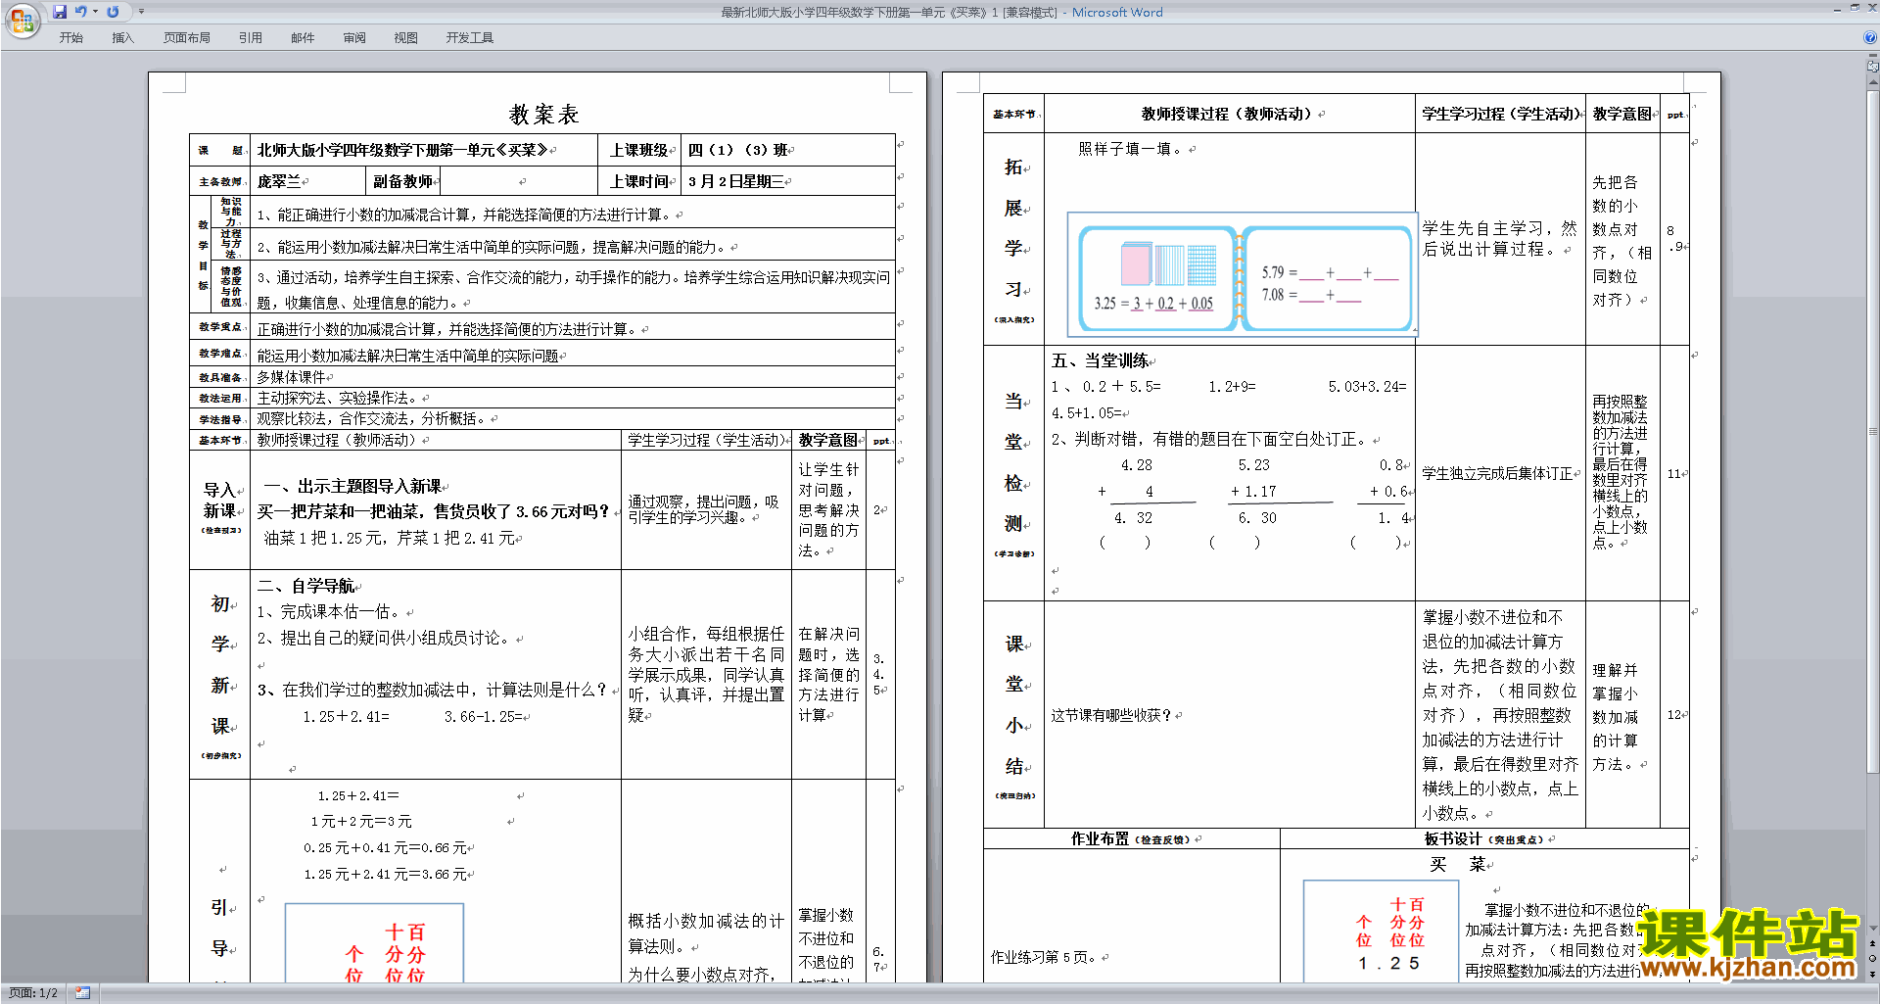The height and width of the screenshot is (1004, 1880).
Task: Toggle the ruler button above scrollbar
Action: (1872, 67)
